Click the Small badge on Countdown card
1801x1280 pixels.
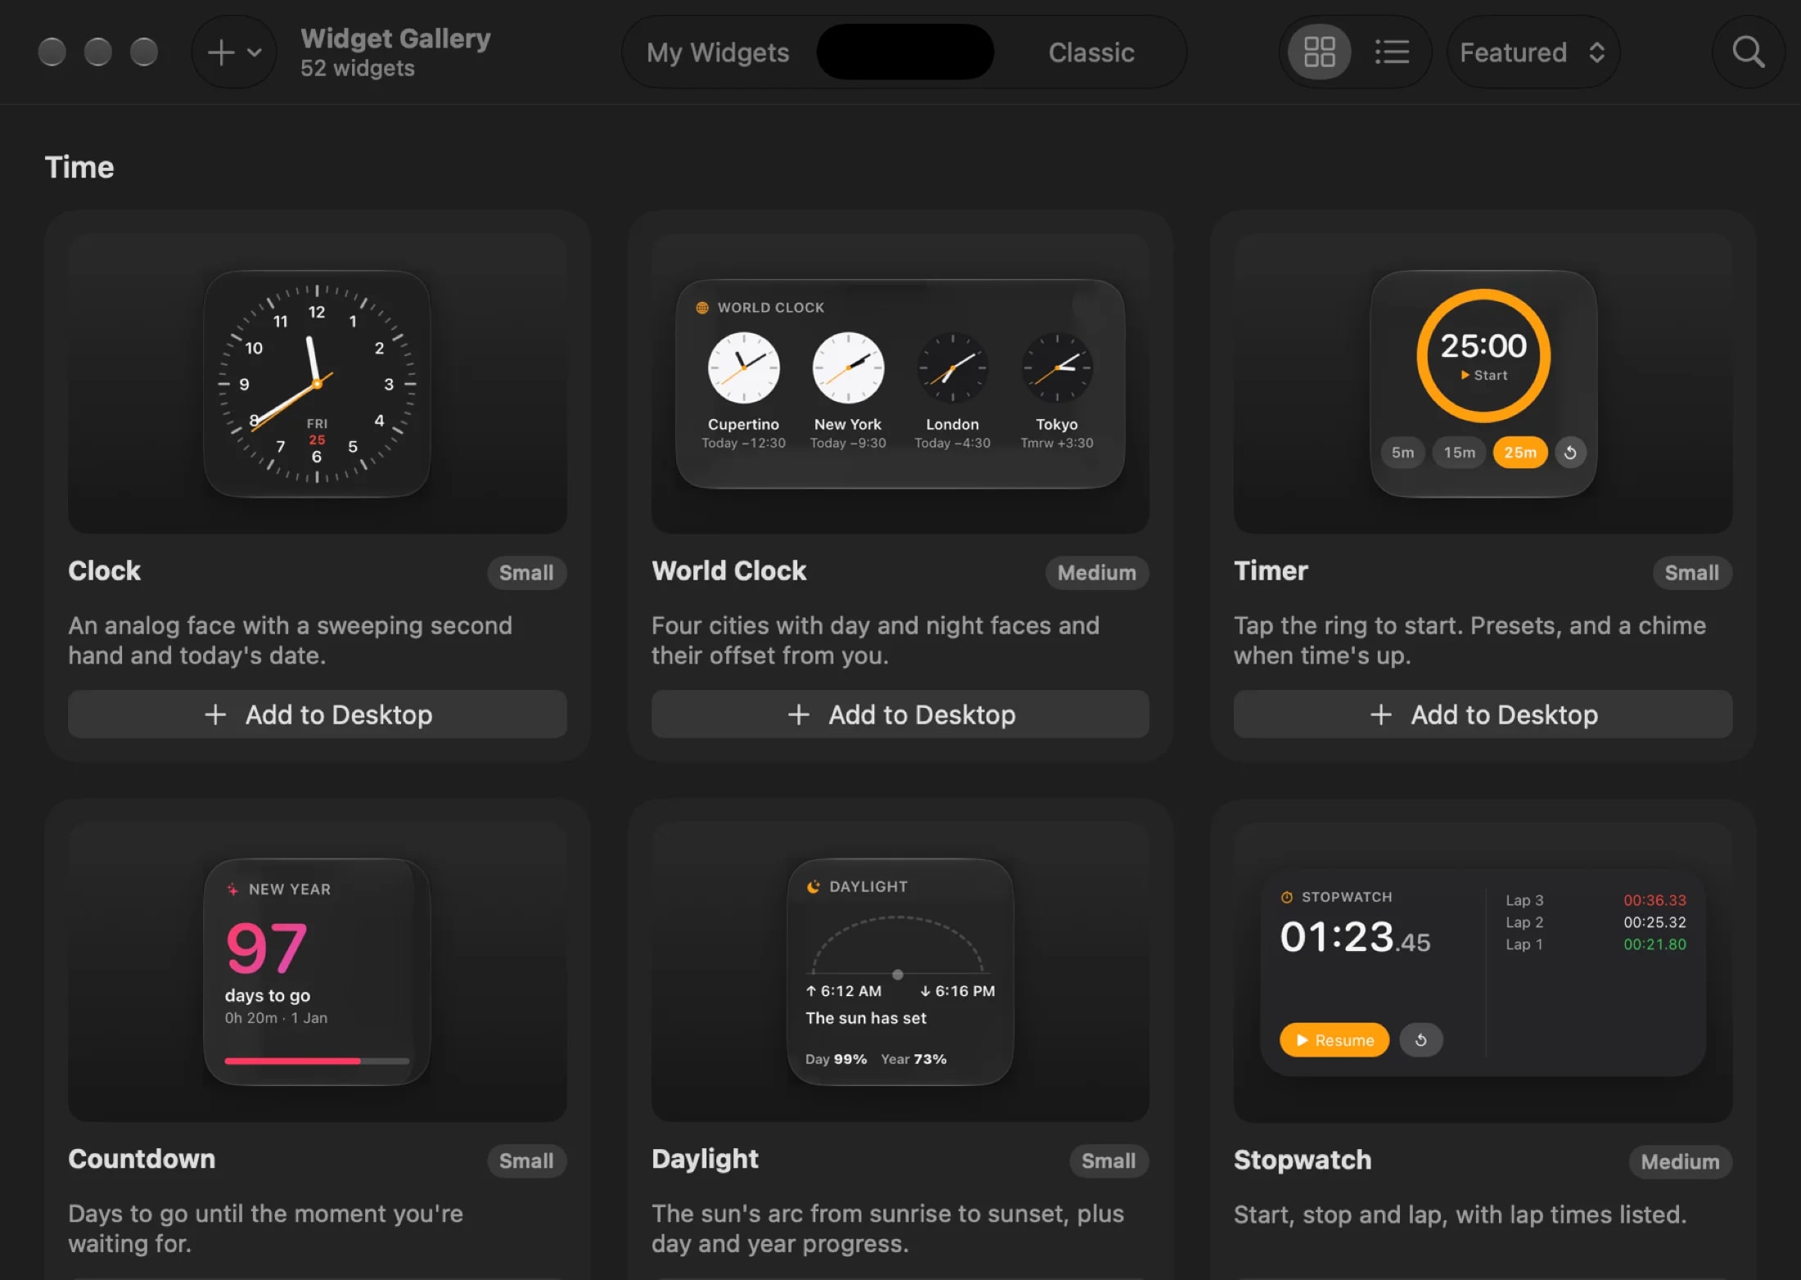tap(526, 1161)
